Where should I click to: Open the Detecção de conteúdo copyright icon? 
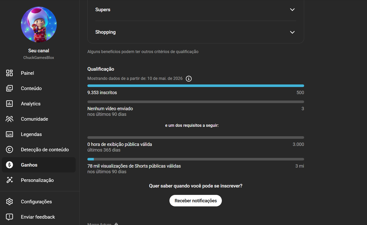tap(9, 149)
